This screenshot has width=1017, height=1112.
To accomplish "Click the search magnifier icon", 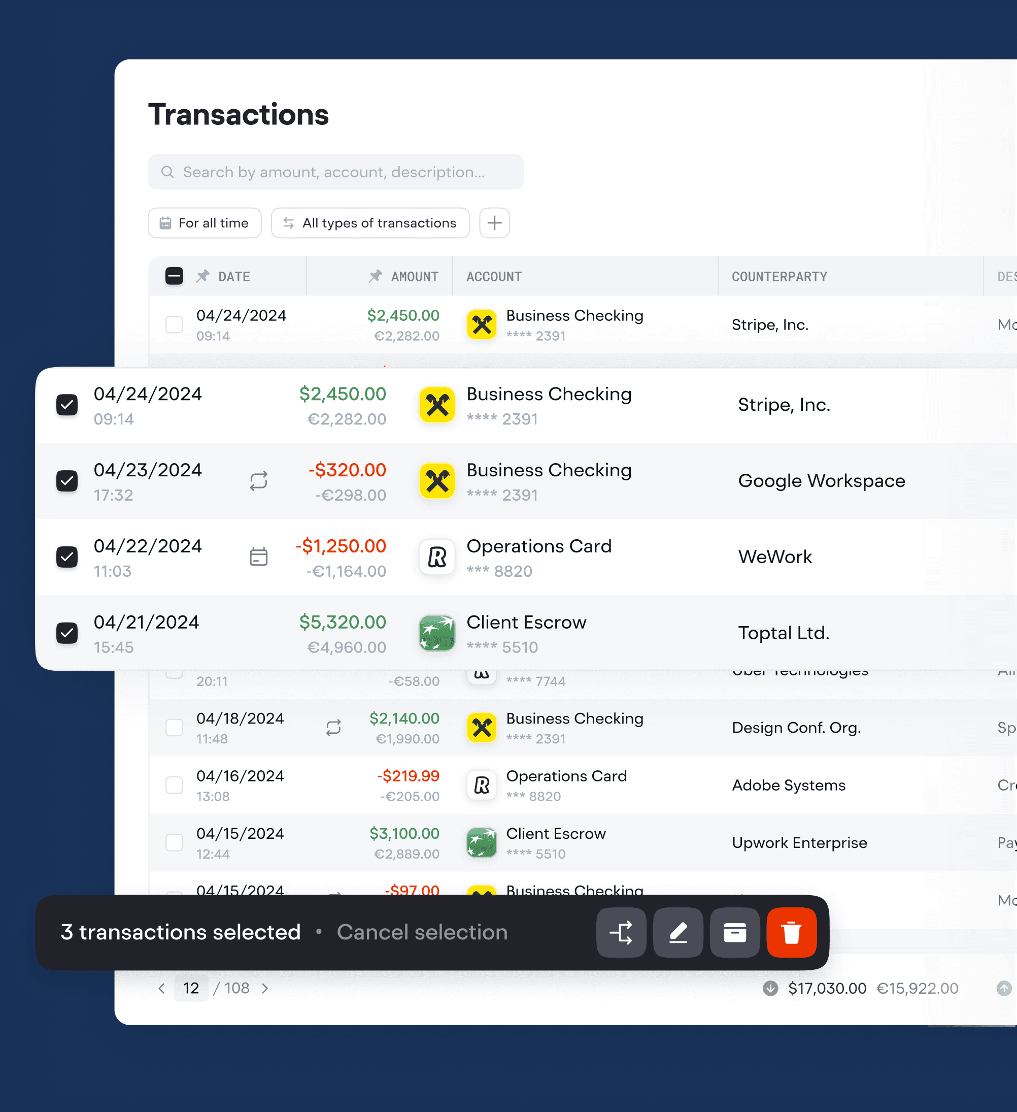I will coord(167,172).
